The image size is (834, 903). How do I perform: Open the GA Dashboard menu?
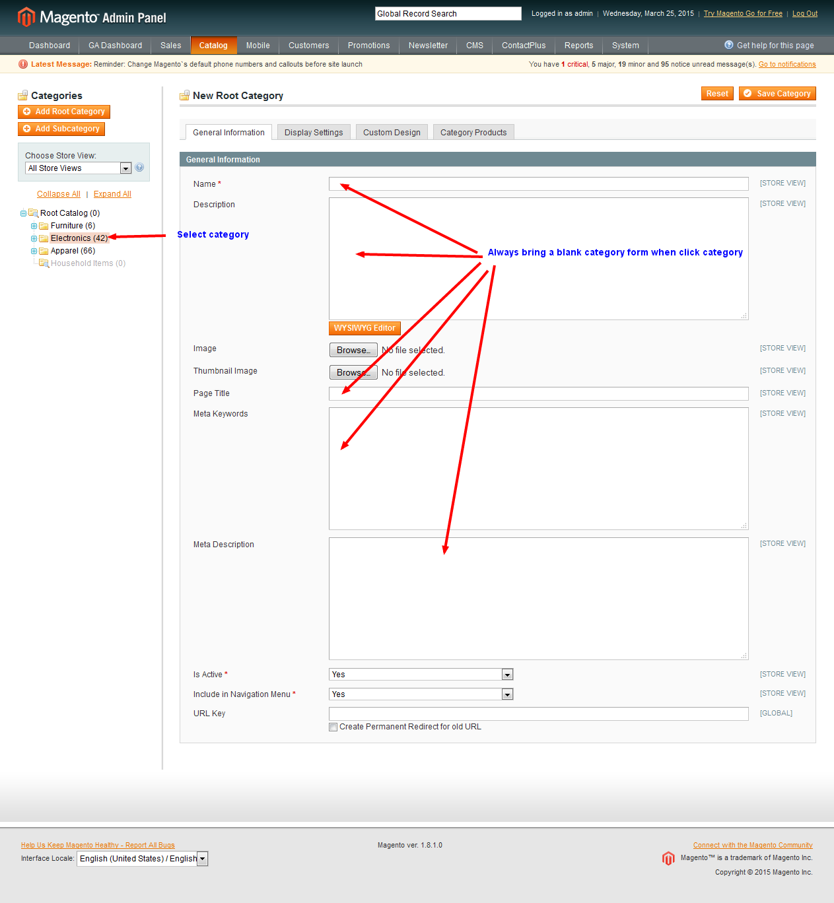tap(115, 46)
